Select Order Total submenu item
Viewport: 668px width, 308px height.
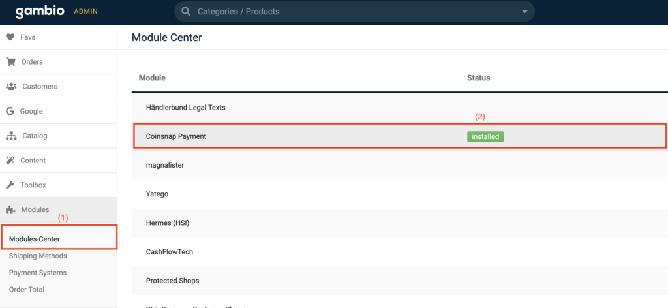pos(27,289)
